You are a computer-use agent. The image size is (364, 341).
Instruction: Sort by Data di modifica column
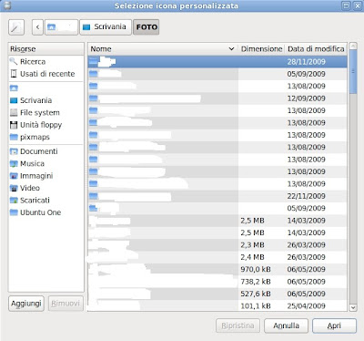pyautogui.click(x=316, y=49)
